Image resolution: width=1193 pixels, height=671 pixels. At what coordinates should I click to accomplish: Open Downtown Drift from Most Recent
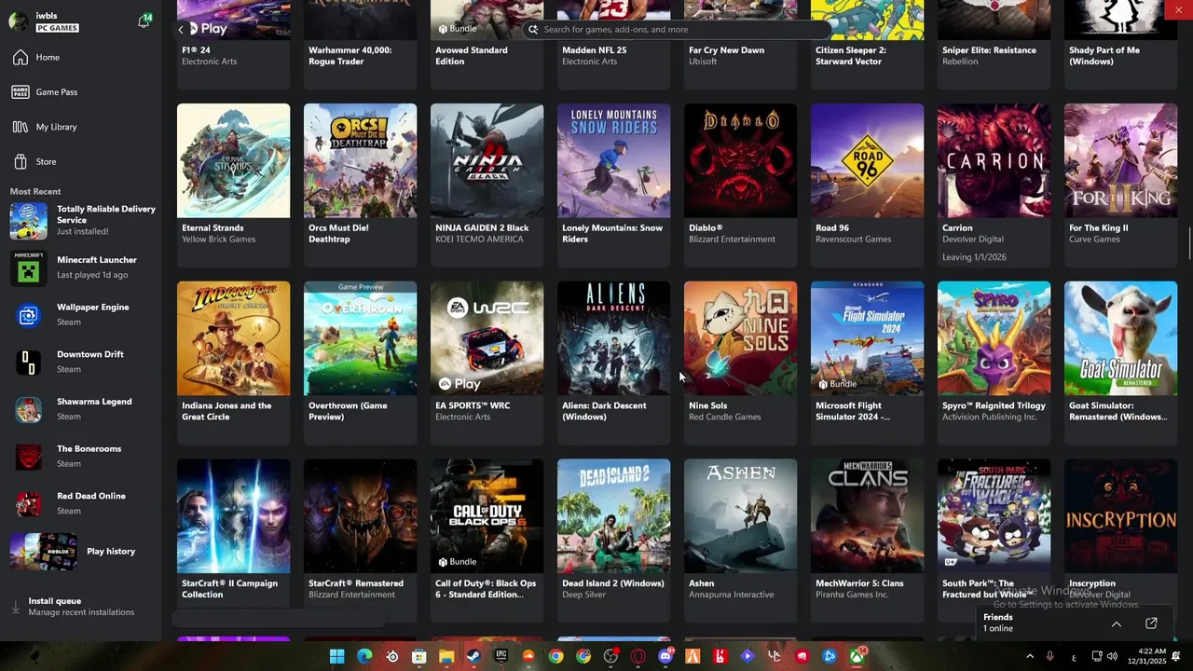82,362
